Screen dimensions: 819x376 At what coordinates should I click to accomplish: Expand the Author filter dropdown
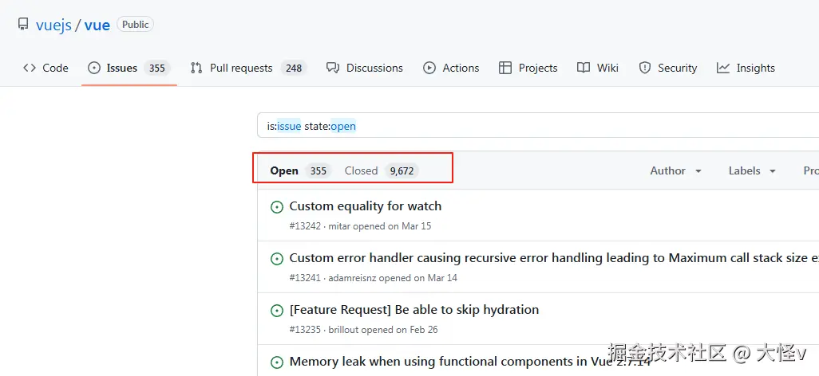coord(675,170)
